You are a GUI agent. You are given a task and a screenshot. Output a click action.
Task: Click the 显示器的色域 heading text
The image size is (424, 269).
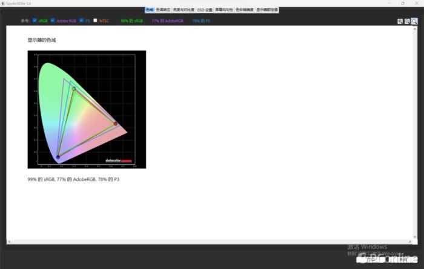[x=42, y=40]
